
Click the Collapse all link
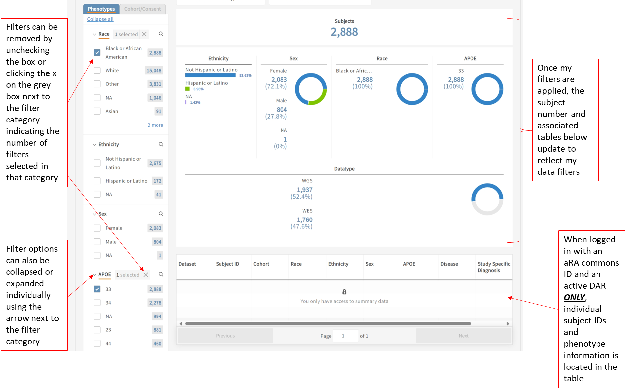tap(100, 19)
